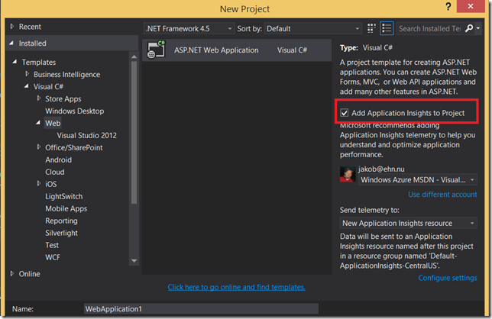Click the template tree scrollbar thumb
The height and width of the screenshot is (319, 492).
click(x=134, y=133)
